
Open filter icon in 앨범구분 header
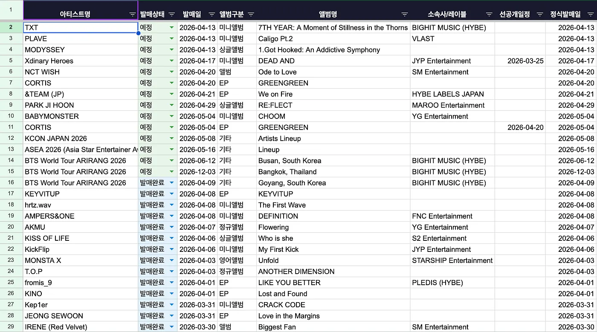[x=251, y=14]
